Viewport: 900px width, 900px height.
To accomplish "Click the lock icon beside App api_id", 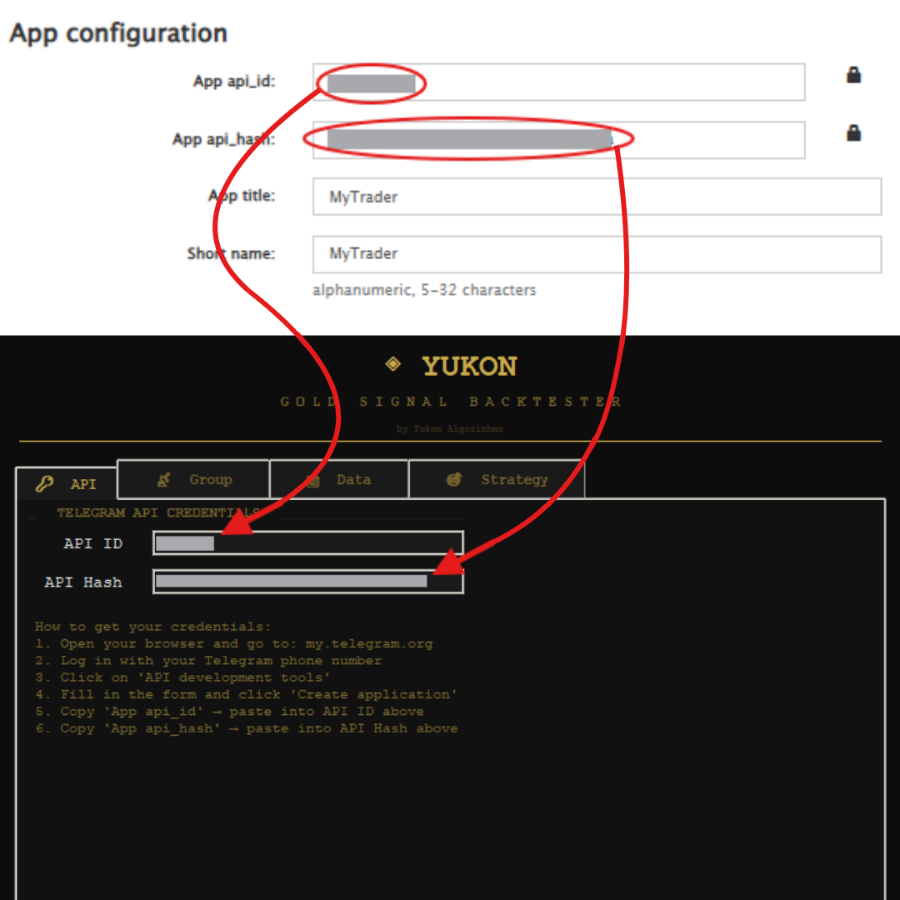I will pyautogui.click(x=853, y=75).
